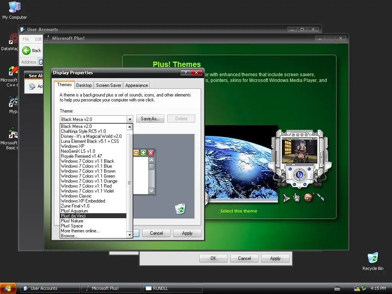Switch to User Accounts taskbar button
This screenshot has width=392, height=294.
50,288
